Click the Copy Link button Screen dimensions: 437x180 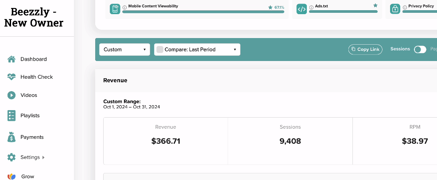pos(365,49)
